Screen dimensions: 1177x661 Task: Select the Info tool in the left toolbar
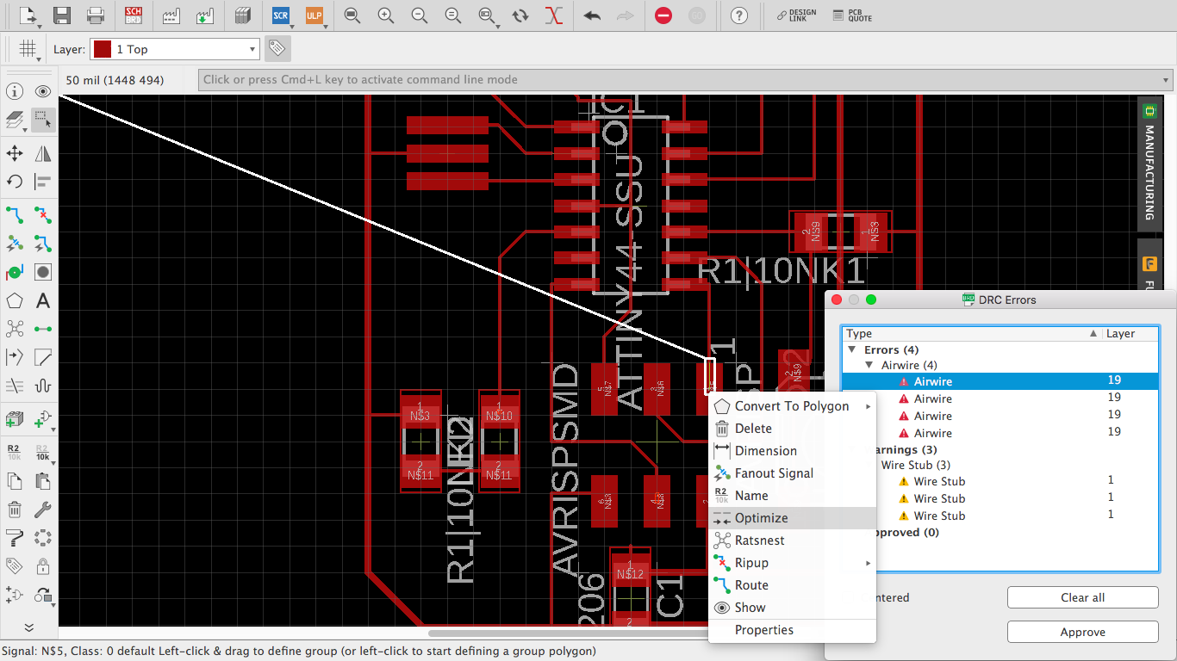point(15,91)
